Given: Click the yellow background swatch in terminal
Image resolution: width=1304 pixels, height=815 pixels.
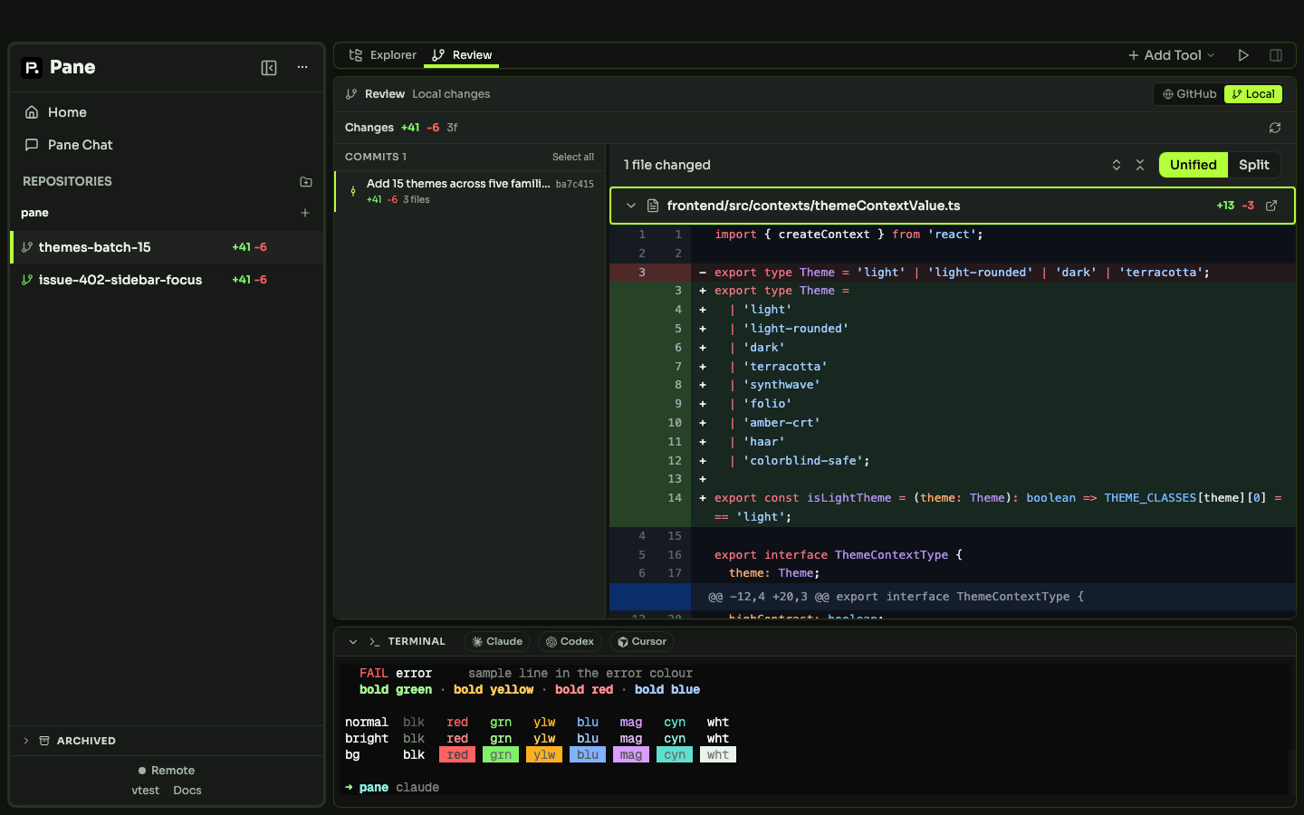Looking at the screenshot, I should pyautogui.click(x=544, y=755).
